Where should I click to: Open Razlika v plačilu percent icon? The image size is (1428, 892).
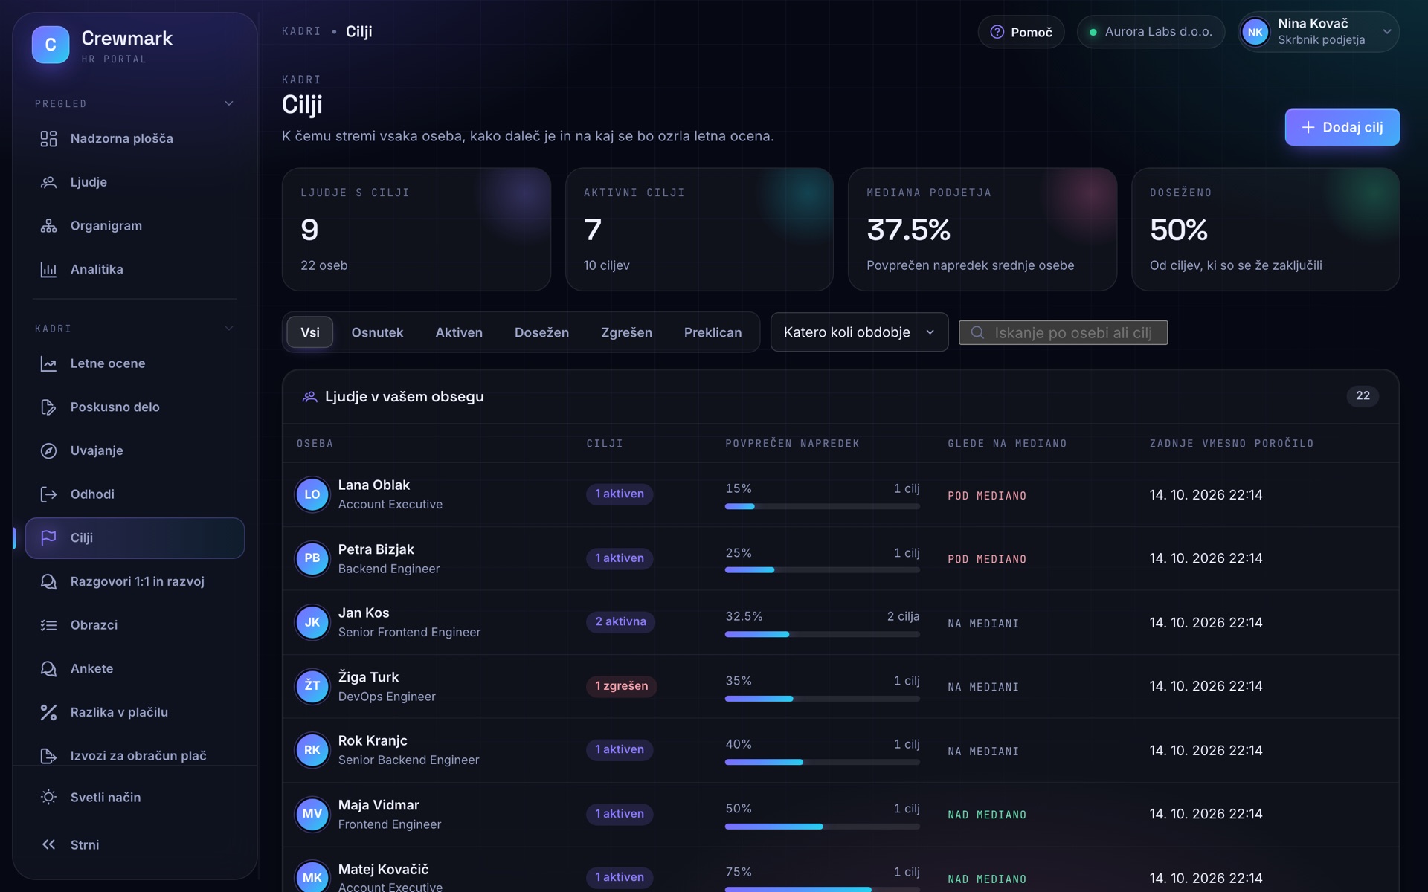coord(48,712)
